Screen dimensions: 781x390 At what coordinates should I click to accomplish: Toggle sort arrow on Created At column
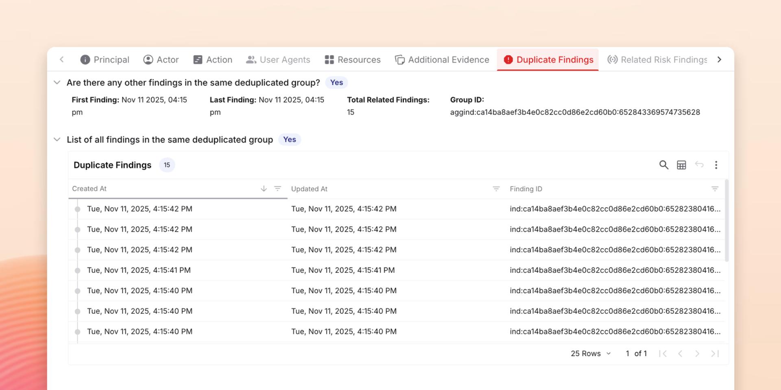[264, 188]
